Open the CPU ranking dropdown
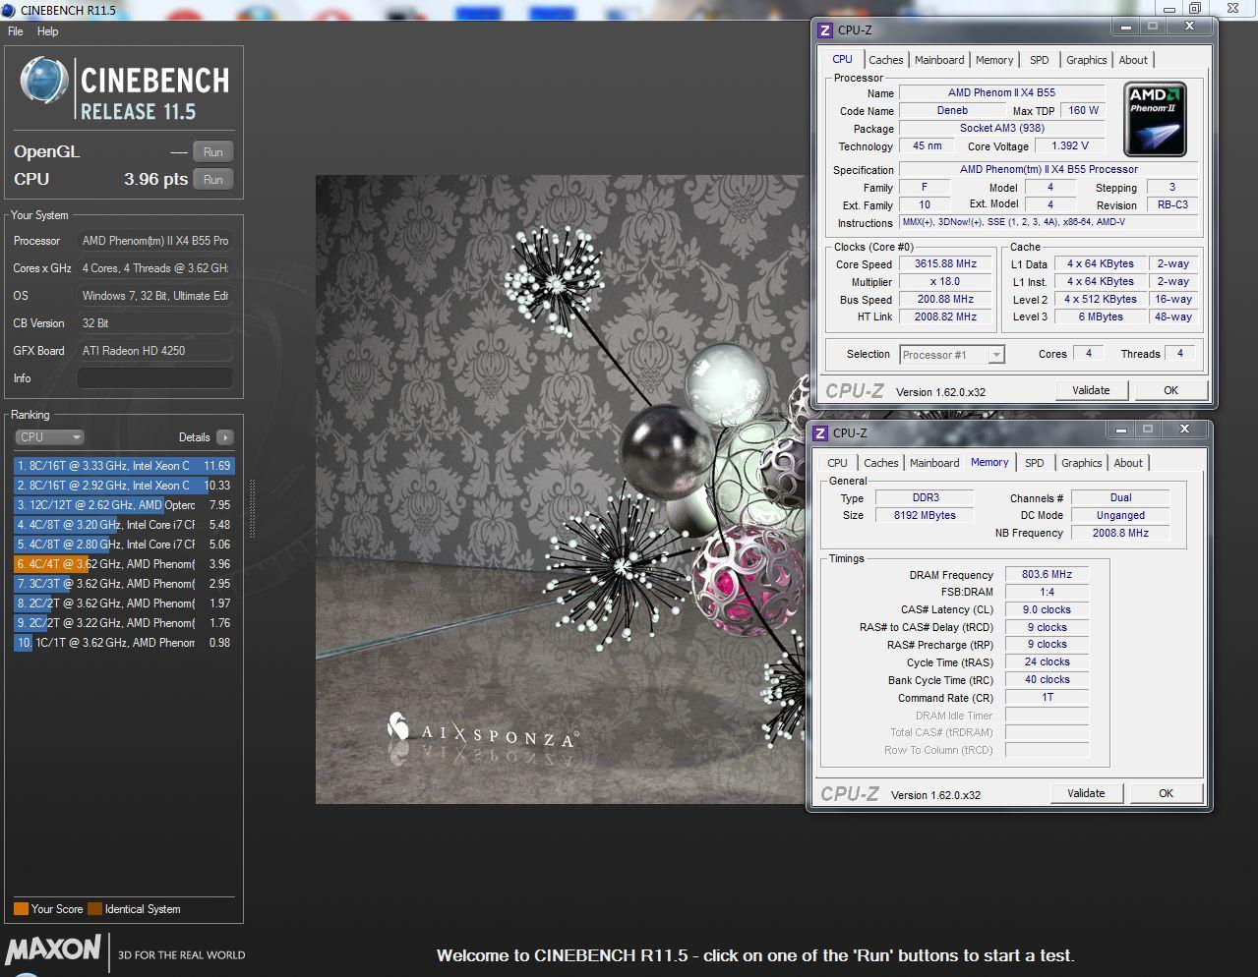Image resolution: width=1258 pixels, height=977 pixels. coord(49,437)
